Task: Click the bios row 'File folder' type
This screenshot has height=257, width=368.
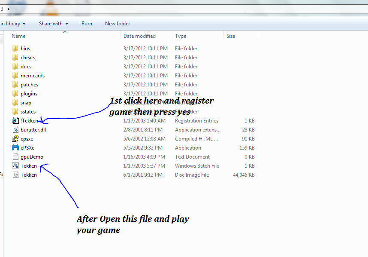Action: [x=186, y=49]
